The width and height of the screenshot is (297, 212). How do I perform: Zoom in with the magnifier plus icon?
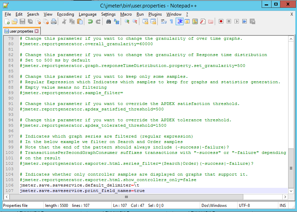(x=127, y=22)
